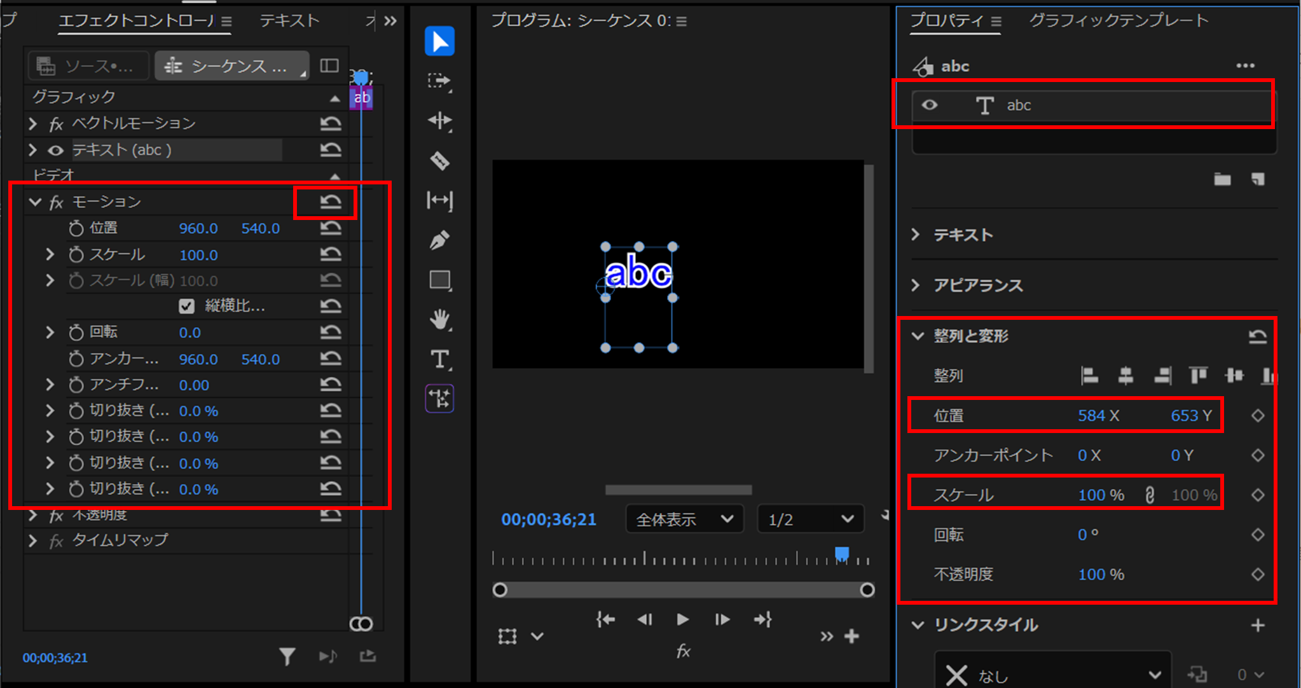Select the Pen tool in the monitor toolbar

(439, 240)
